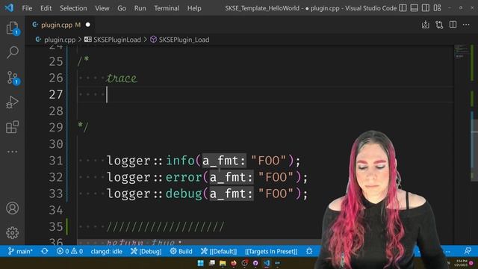
Task: Open problems via errors and warnings count
Action: [x=69, y=251]
